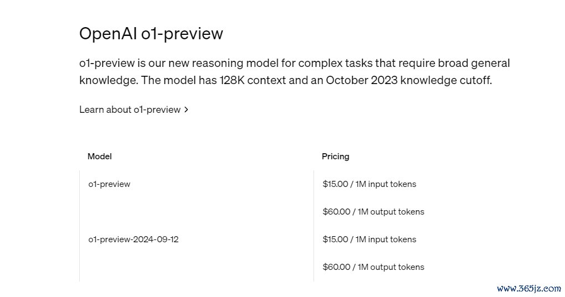Click o1-preview-2024-09-12's $15.00 input tokens price

369,239
